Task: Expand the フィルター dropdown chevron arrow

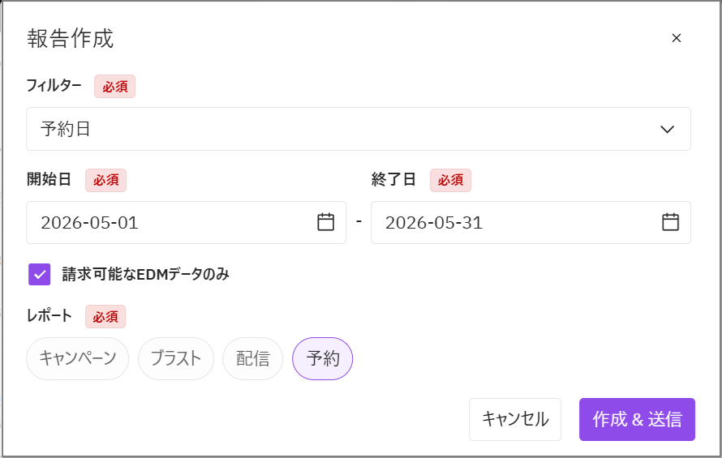Action: pos(667,130)
